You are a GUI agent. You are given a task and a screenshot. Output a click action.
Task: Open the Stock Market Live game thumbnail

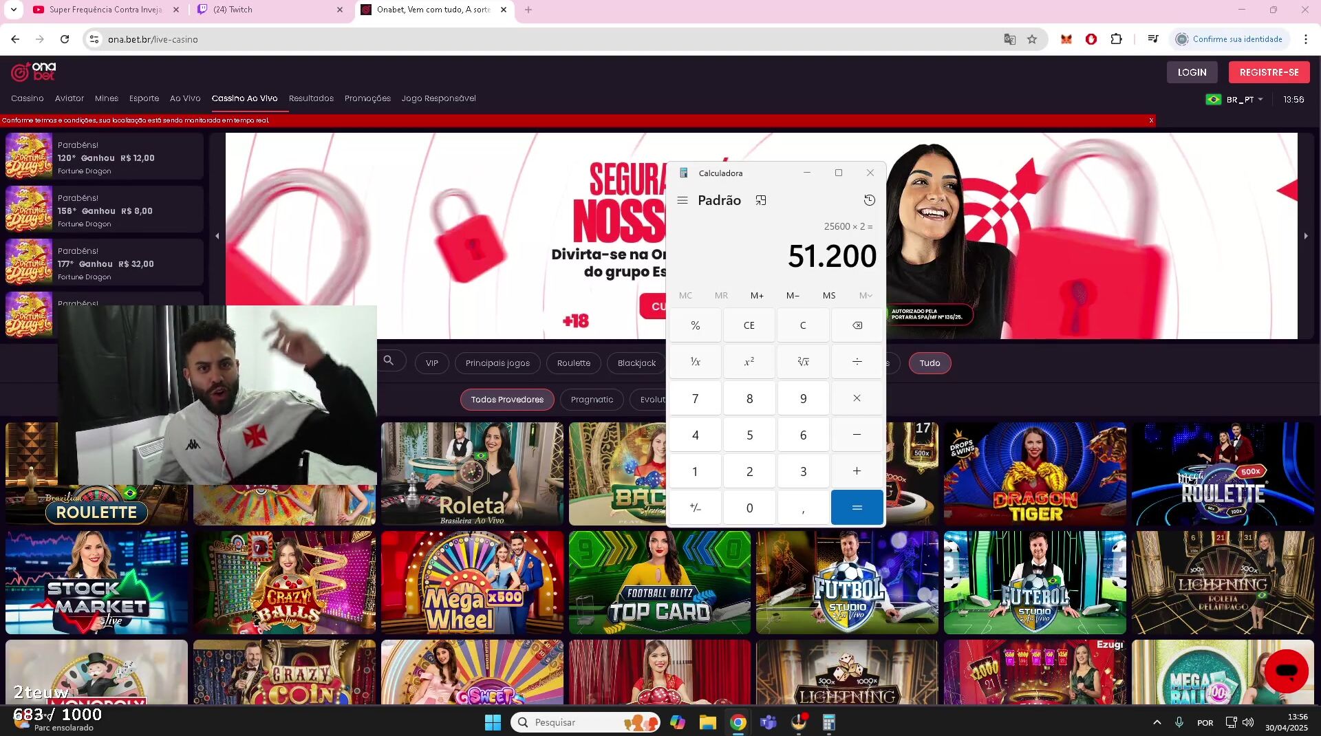[x=96, y=583]
